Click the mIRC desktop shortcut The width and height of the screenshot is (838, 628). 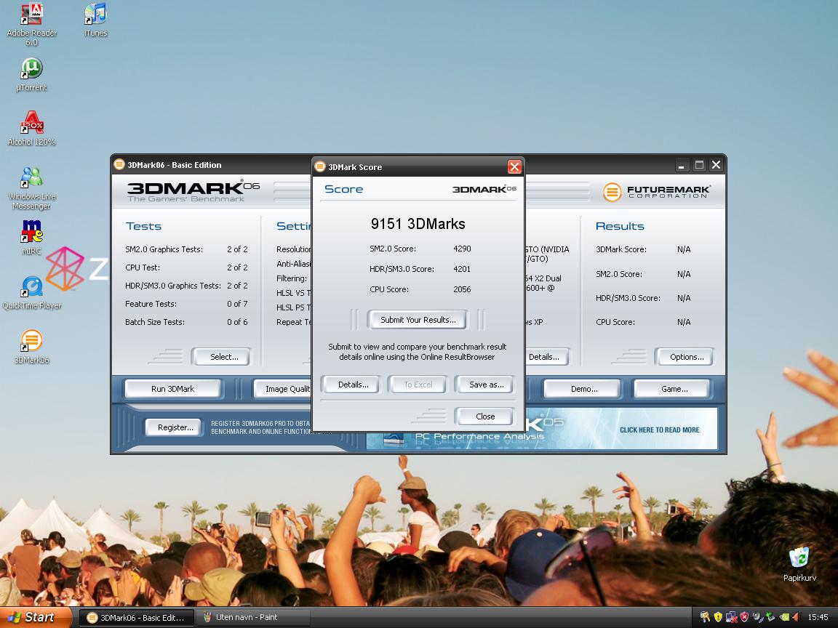coord(31,237)
